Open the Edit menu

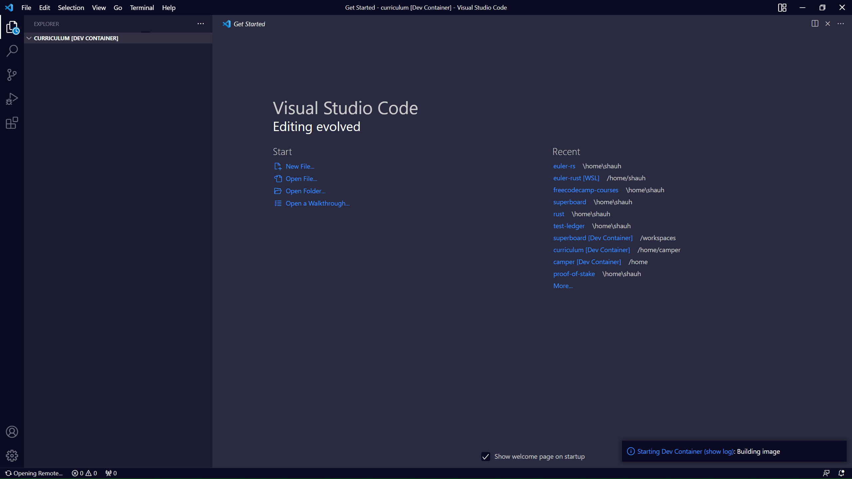point(44,7)
